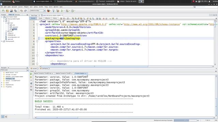The image size is (218, 122).
Task: Click the New Project toolbar icon
Action: 7,11
